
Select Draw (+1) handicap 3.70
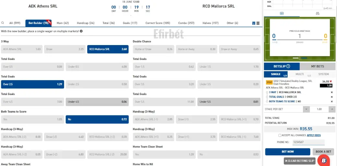pos(196,137)
